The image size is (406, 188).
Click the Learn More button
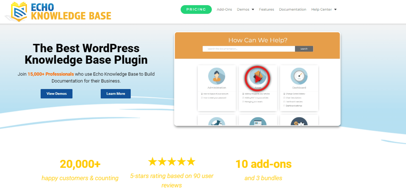tap(116, 94)
